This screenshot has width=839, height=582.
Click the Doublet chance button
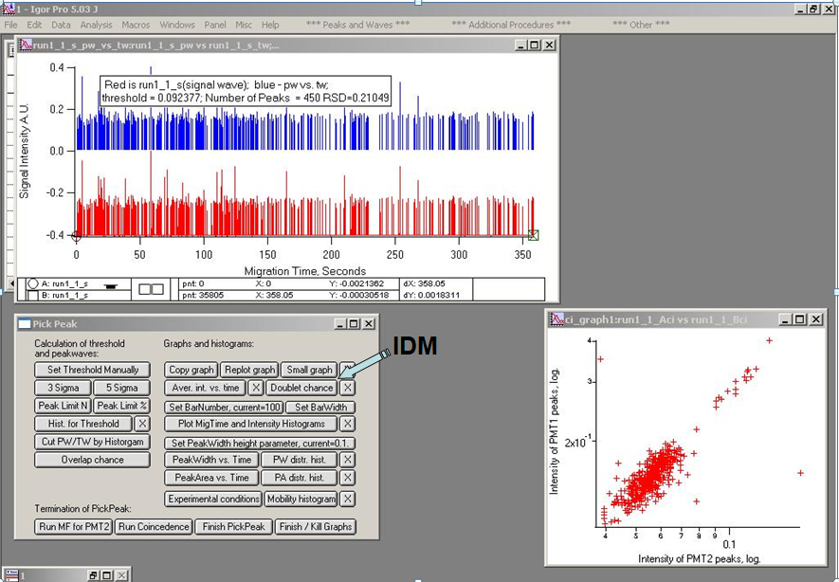pos(301,388)
